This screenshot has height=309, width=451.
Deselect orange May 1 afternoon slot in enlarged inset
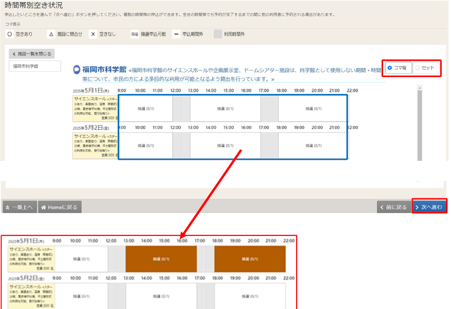pyautogui.click(x=161, y=259)
